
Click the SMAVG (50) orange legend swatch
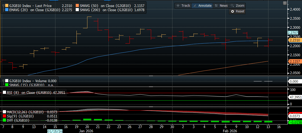point(77,6)
